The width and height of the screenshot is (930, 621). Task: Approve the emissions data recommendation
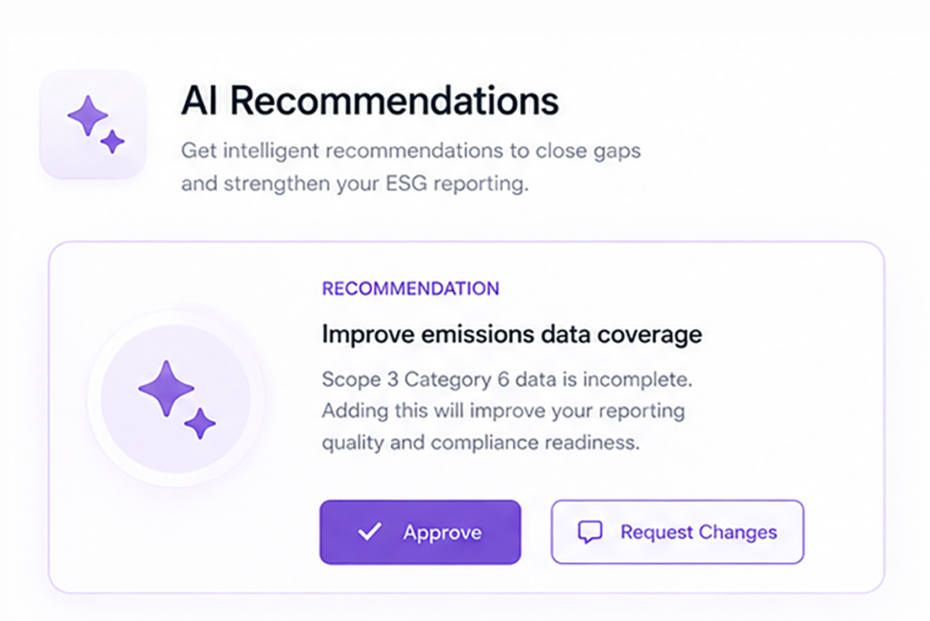pyautogui.click(x=420, y=532)
